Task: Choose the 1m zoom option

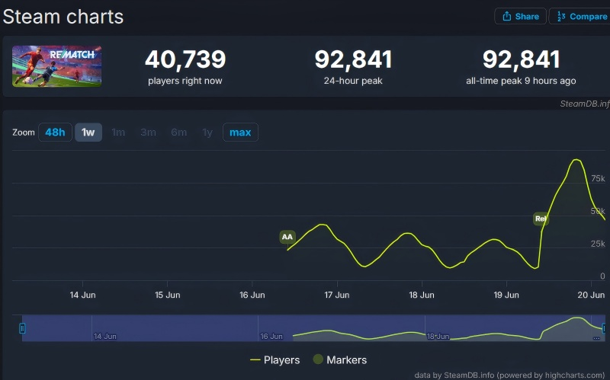Action: coord(118,133)
